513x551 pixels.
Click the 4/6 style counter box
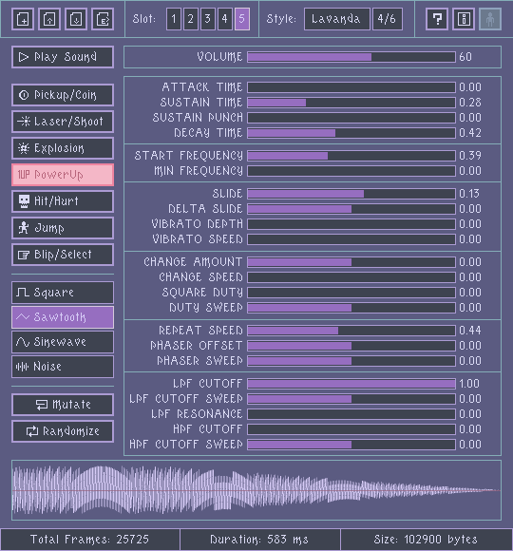tap(388, 19)
